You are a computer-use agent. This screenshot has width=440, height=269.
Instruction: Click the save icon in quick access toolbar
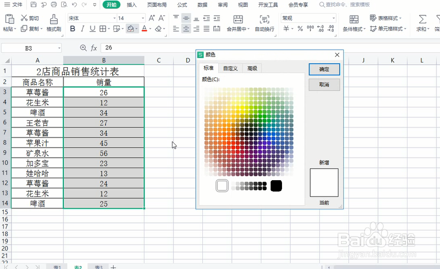pos(33,4)
